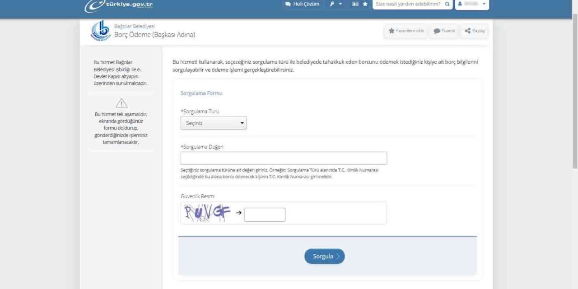The image size is (578, 289).
Task: Click the türkiye.gov.tr logo
Action: click(x=117, y=4)
